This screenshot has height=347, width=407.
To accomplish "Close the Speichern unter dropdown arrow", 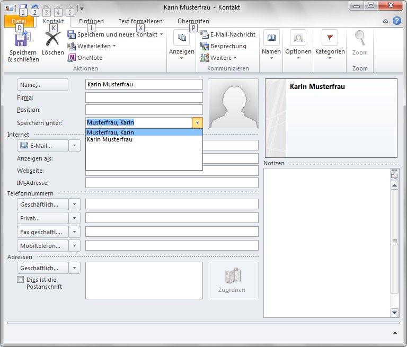I will (197, 122).
